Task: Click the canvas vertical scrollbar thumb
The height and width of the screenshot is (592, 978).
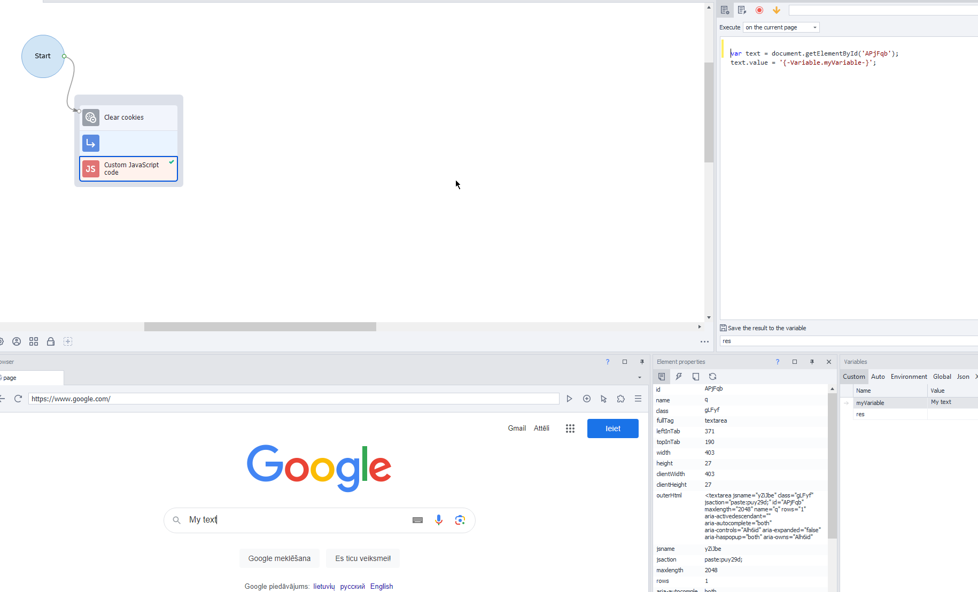Action: (709, 112)
